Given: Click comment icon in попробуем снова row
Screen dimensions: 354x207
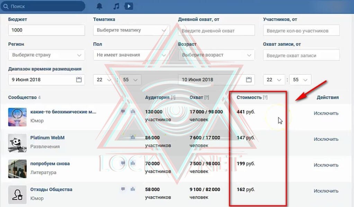Looking at the screenshot, I should coord(123,163).
